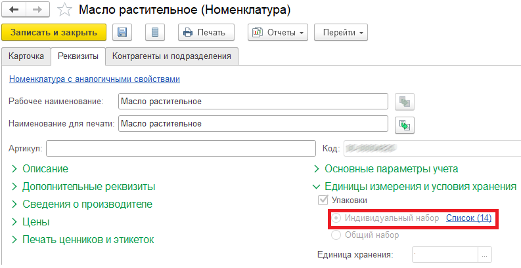The image size is (521, 268).
Task: Click copy icon beside Рабочее наименование field
Action: (x=405, y=102)
